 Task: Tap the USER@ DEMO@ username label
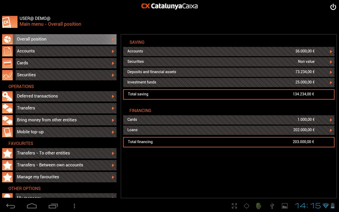pos(35,18)
